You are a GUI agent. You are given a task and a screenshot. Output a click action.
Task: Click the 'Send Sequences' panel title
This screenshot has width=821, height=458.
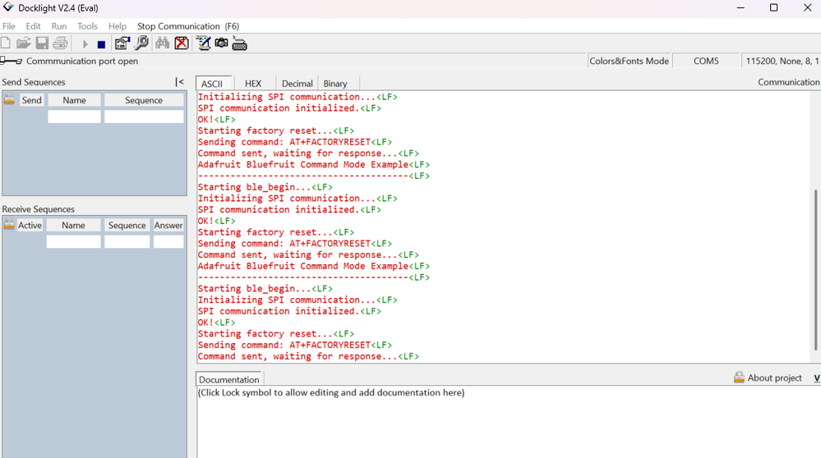[x=34, y=82]
